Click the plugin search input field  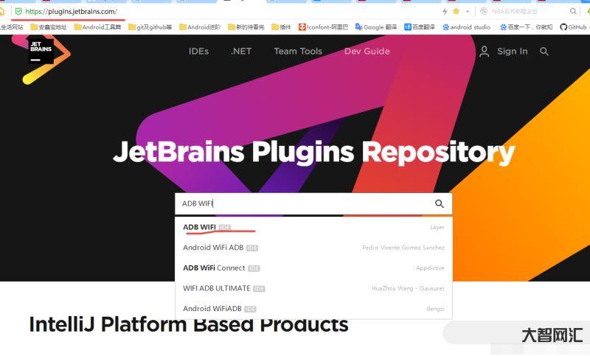point(302,204)
